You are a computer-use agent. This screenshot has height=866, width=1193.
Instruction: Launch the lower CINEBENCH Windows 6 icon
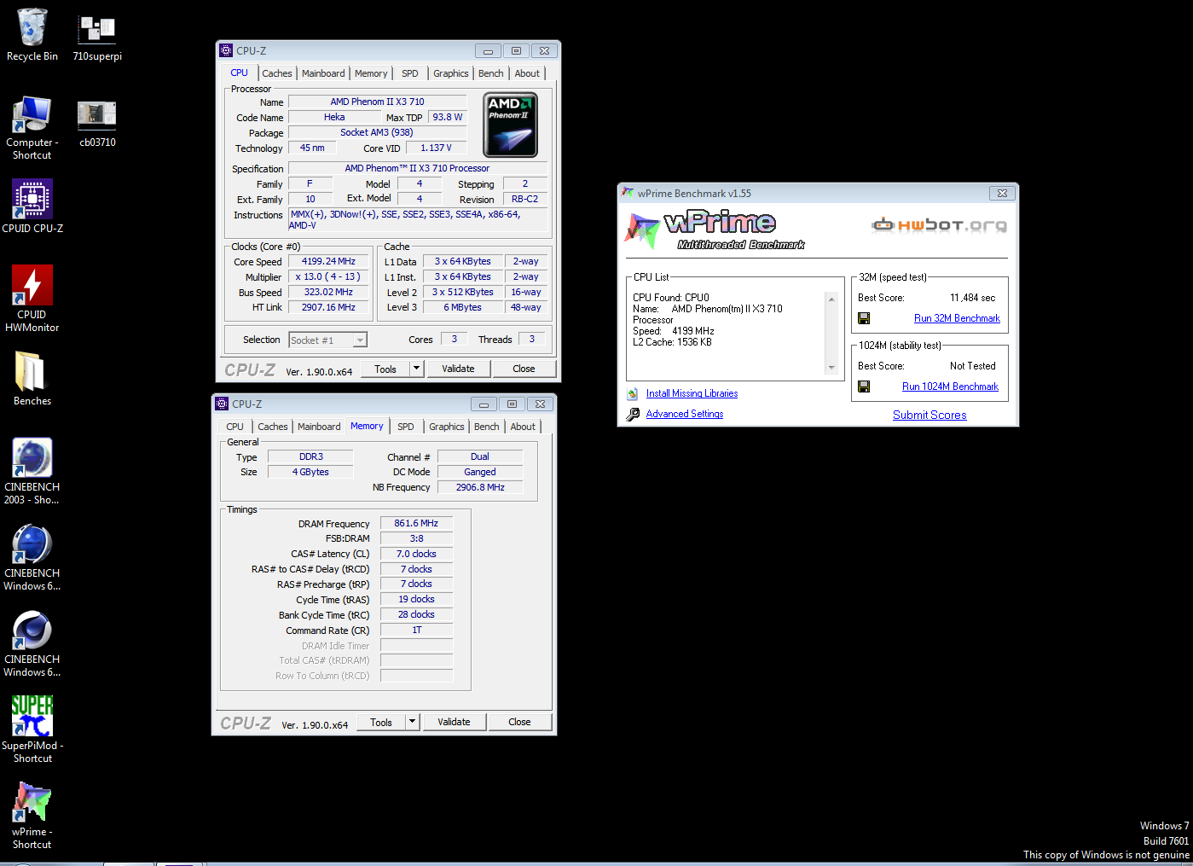pos(32,631)
